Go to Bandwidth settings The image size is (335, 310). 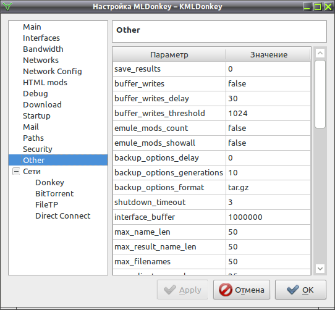pos(43,49)
